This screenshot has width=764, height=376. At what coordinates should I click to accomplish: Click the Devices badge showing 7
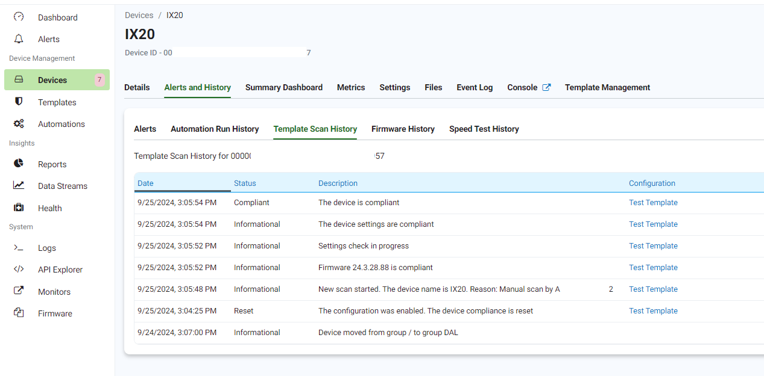(x=99, y=79)
